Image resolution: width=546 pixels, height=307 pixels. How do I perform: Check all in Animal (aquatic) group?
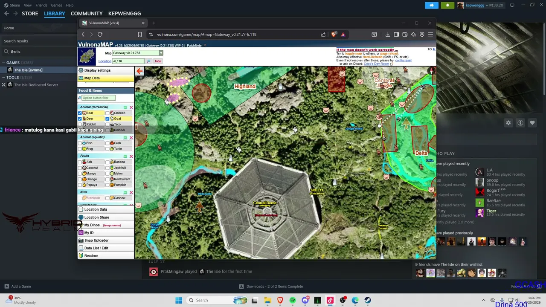pos(125,137)
